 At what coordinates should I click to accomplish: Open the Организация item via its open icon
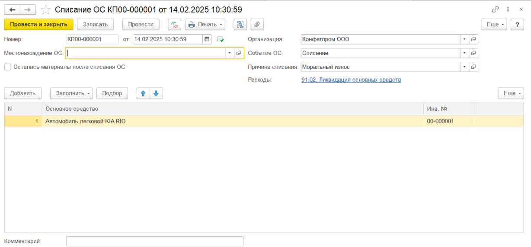pyautogui.click(x=473, y=39)
